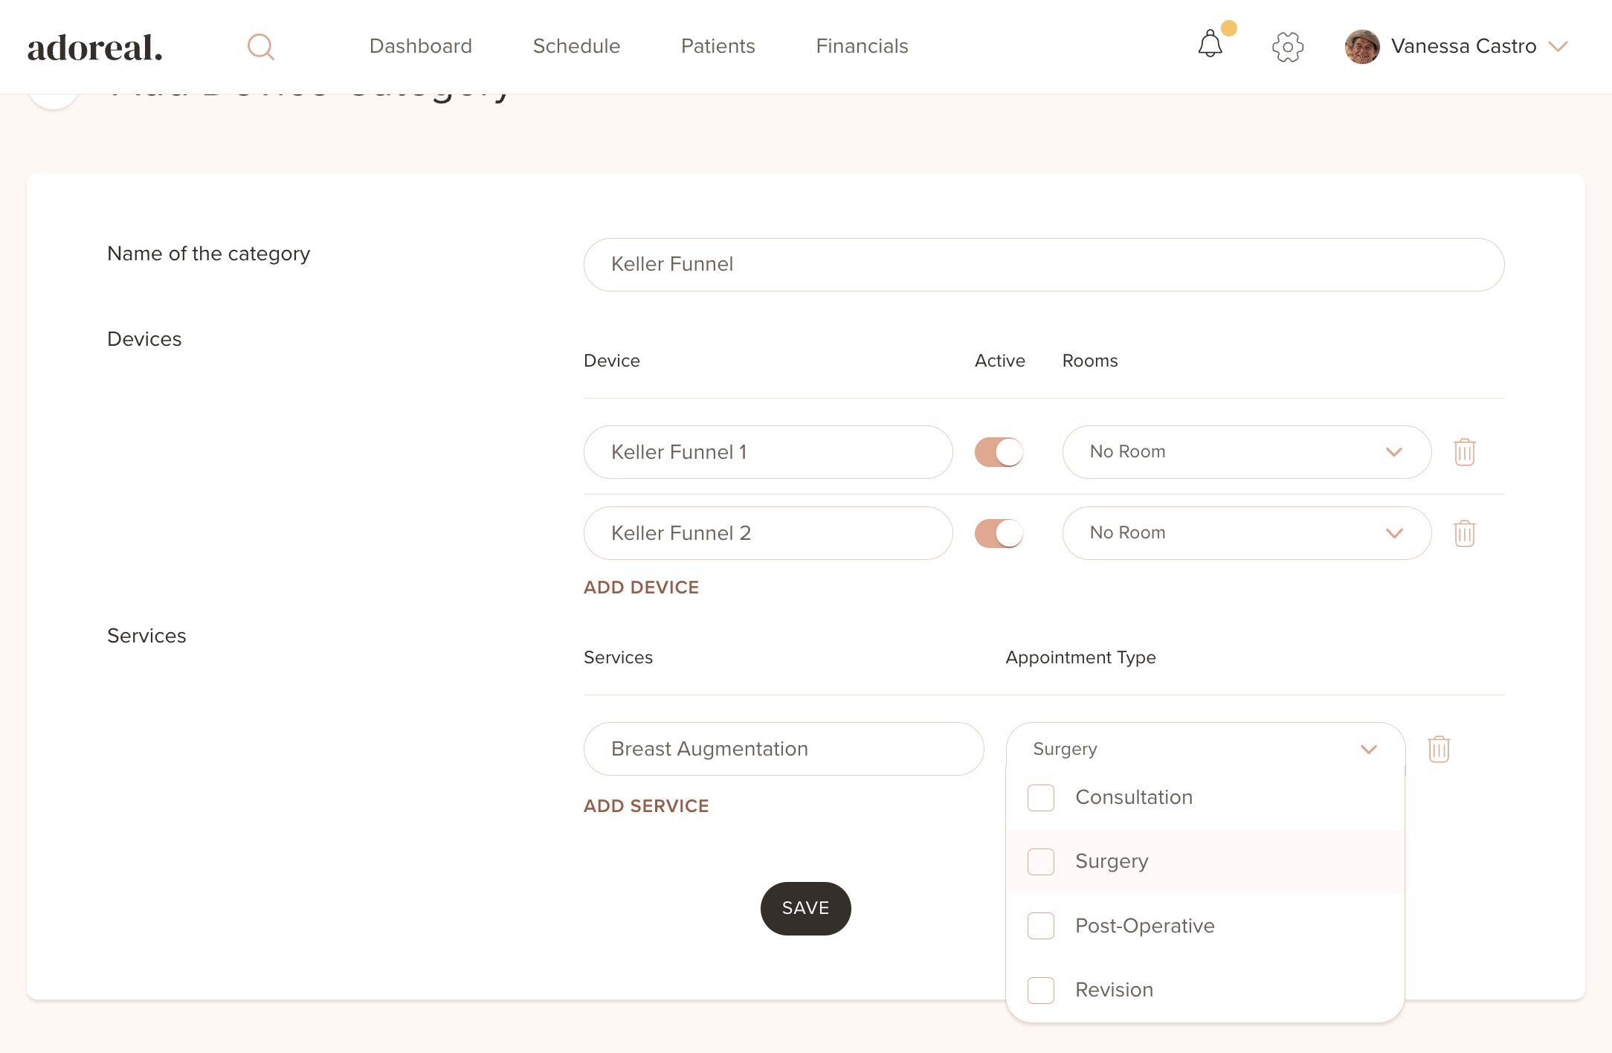
Task: Click the ADD DEVICE link
Action: (641, 587)
